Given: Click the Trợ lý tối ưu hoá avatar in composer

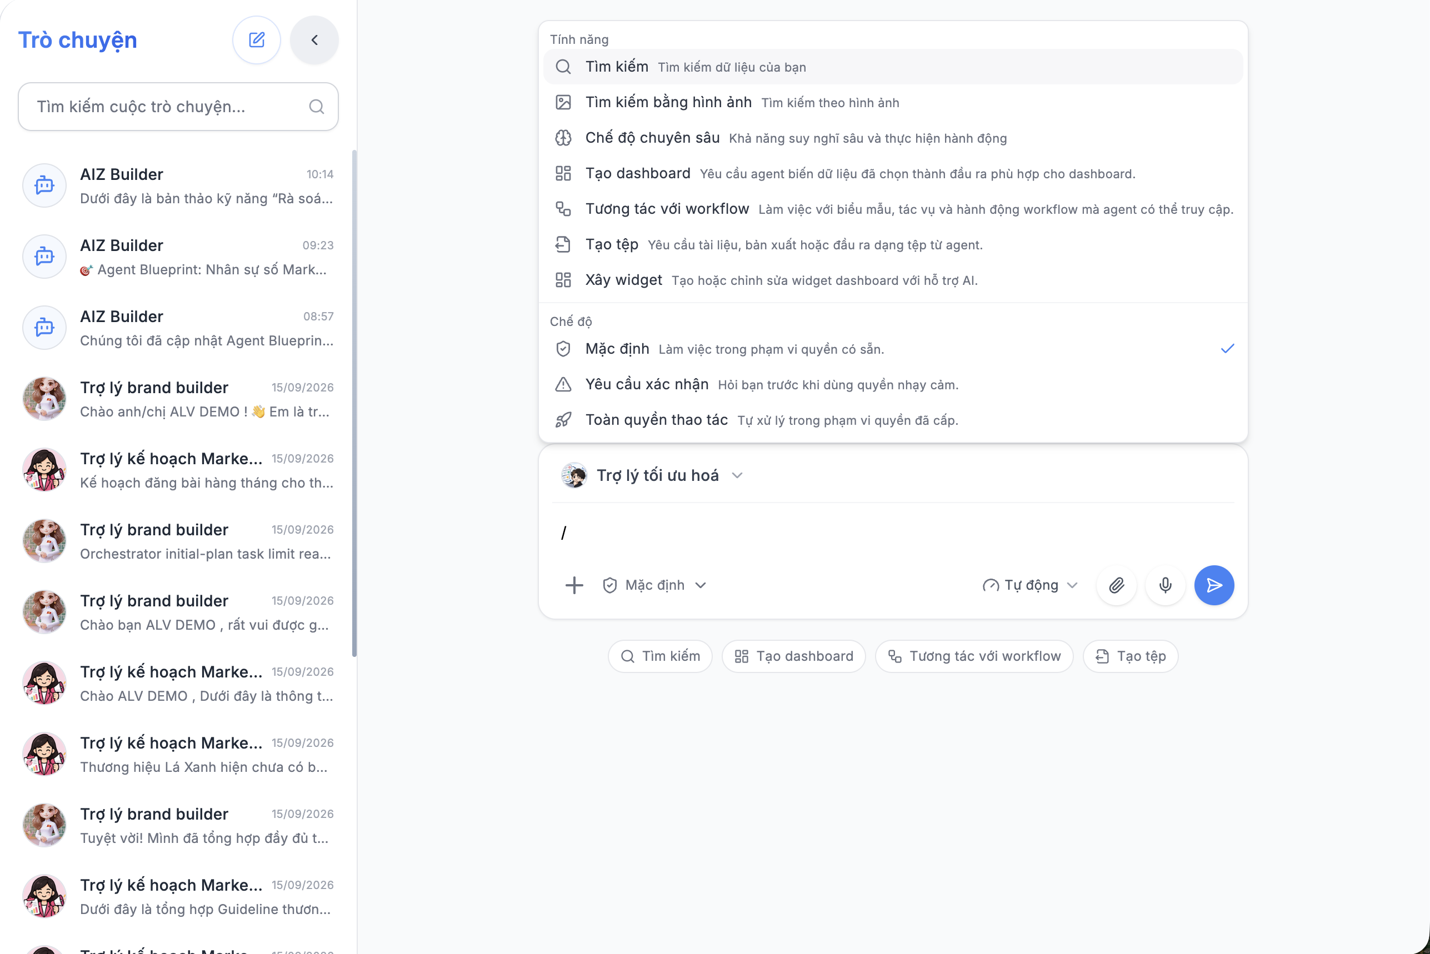Looking at the screenshot, I should [574, 475].
